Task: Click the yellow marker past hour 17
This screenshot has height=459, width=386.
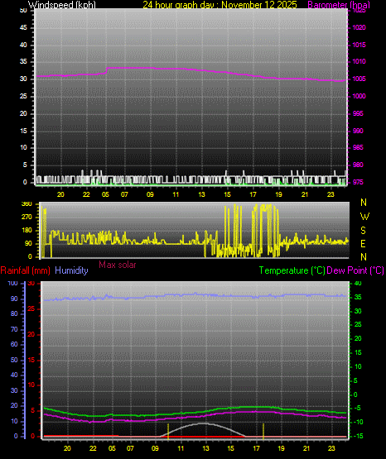Action: pos(263,432)
